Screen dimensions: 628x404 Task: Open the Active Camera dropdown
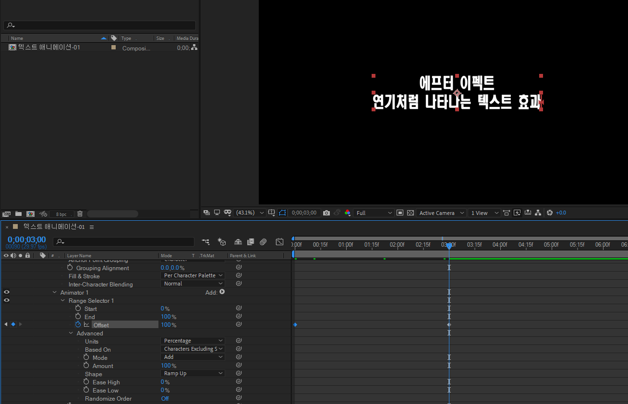(x=441, y=213)
